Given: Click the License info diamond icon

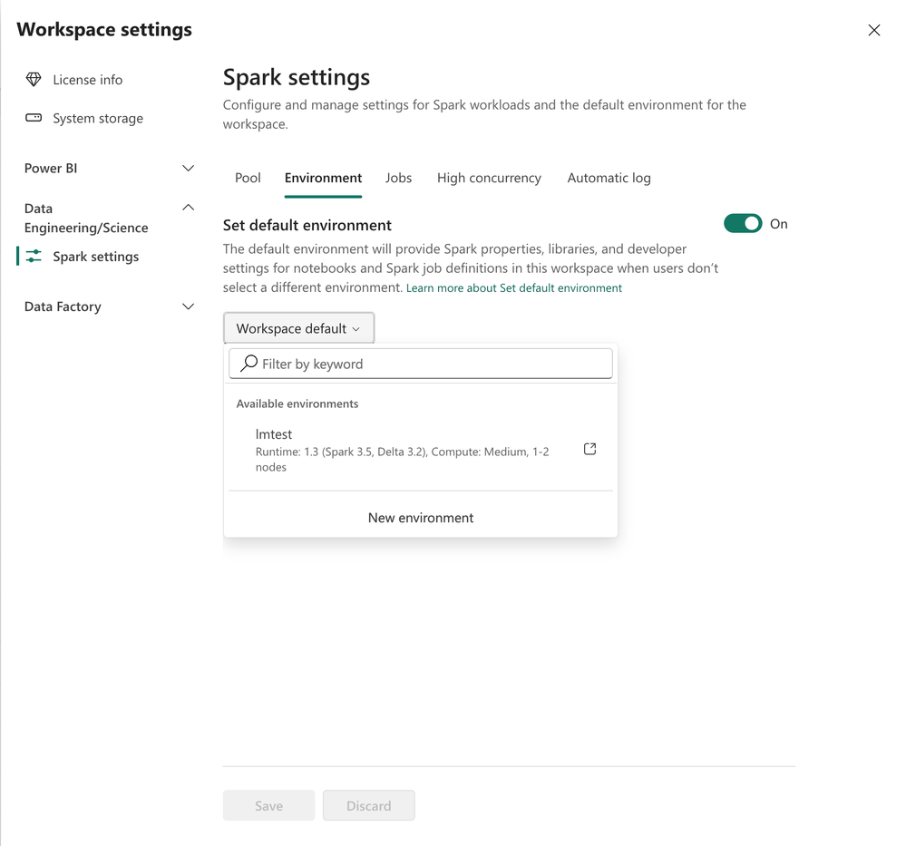Looking at the screenshot, I should pyautogui.click(x=34, y=80).
